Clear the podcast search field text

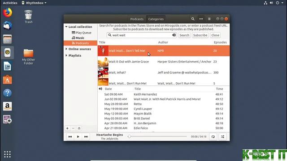(x=174, y=35)
